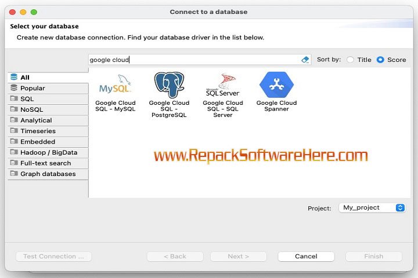
Task: Click the Google Cloud SQL - MySQL label
Action: coord(115,106)
